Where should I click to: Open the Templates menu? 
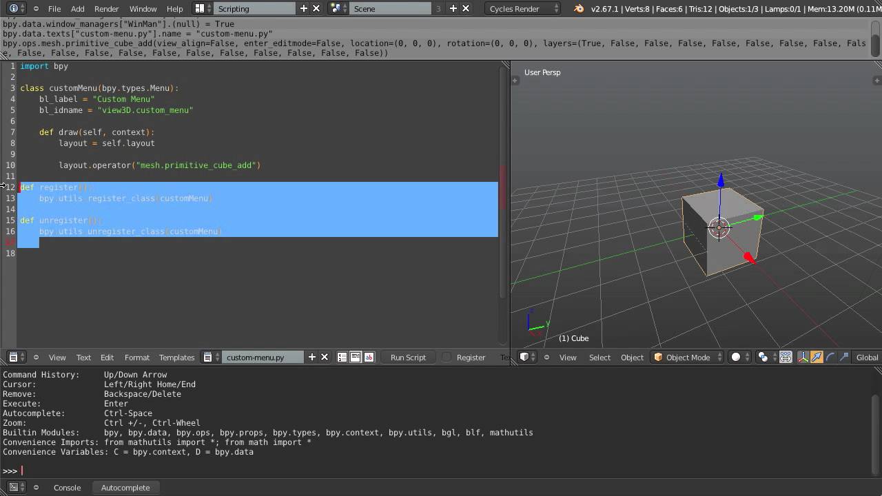click(176, 357)
